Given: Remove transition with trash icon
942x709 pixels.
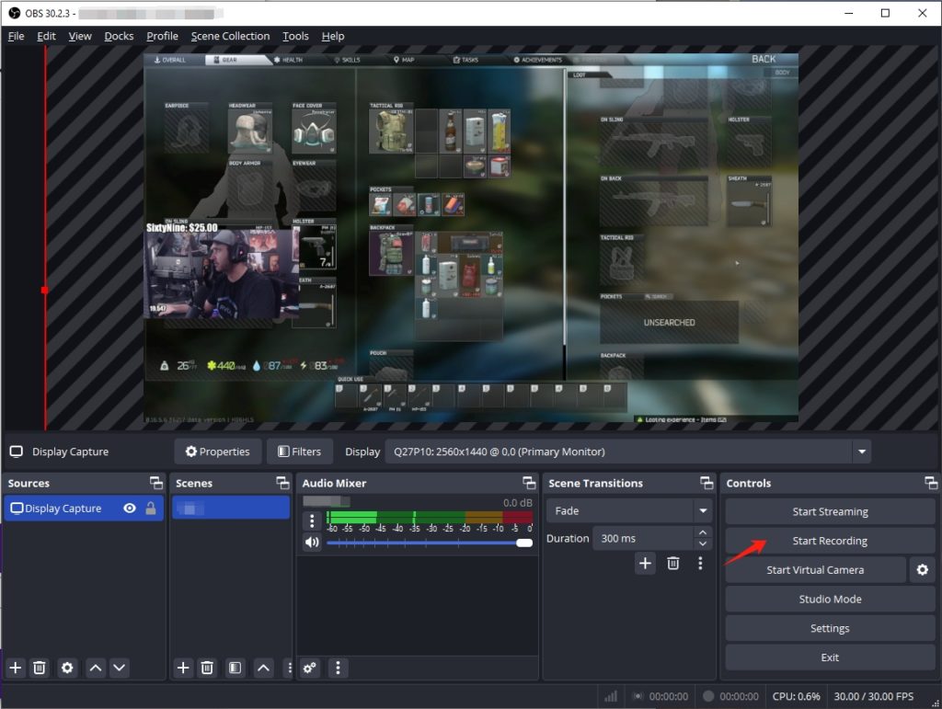Looking at the screenshot, I should click(673, 563).
